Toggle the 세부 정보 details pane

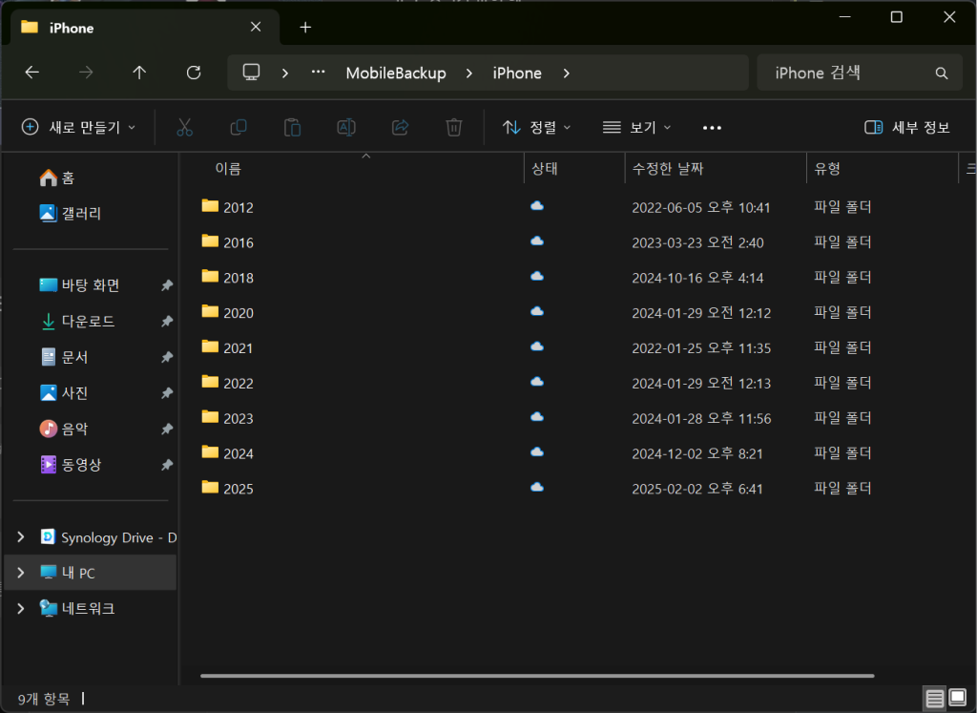pos(907,127)
